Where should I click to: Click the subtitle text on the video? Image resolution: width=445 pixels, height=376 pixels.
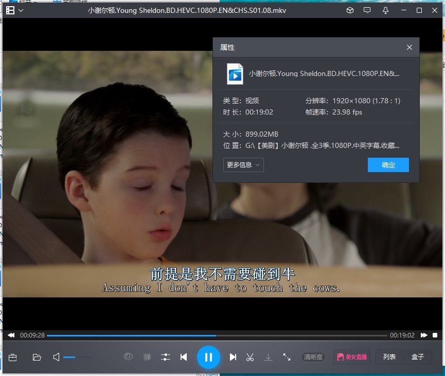click(x=221, y=280)
